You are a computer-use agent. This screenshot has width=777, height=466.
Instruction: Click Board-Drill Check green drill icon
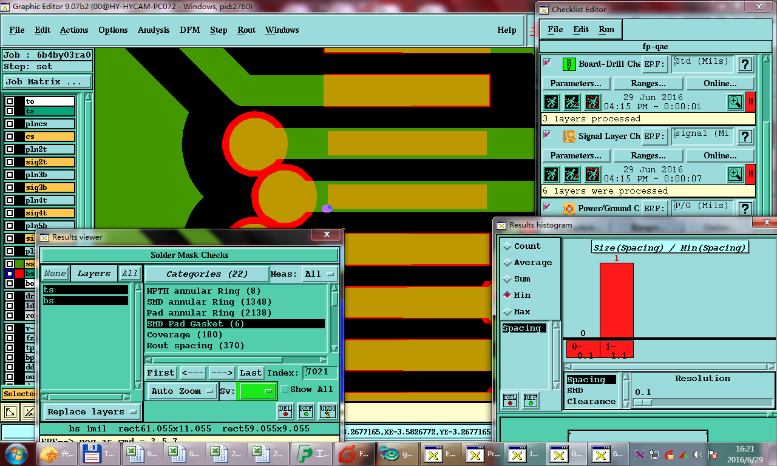point(569,64)
